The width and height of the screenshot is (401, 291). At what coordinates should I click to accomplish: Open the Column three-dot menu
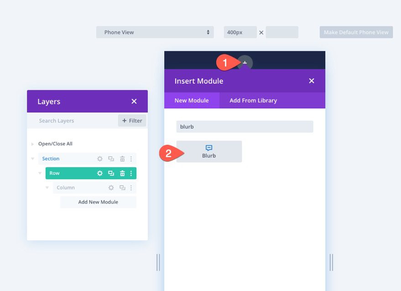tap(131, 187)
